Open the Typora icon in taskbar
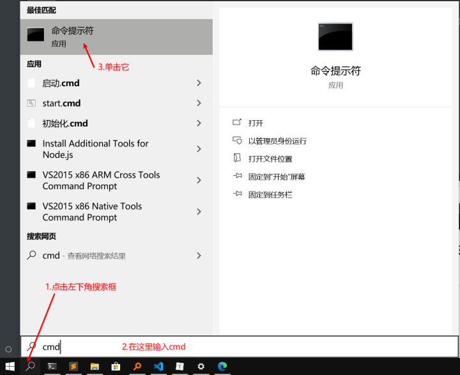 pos(180,366)
